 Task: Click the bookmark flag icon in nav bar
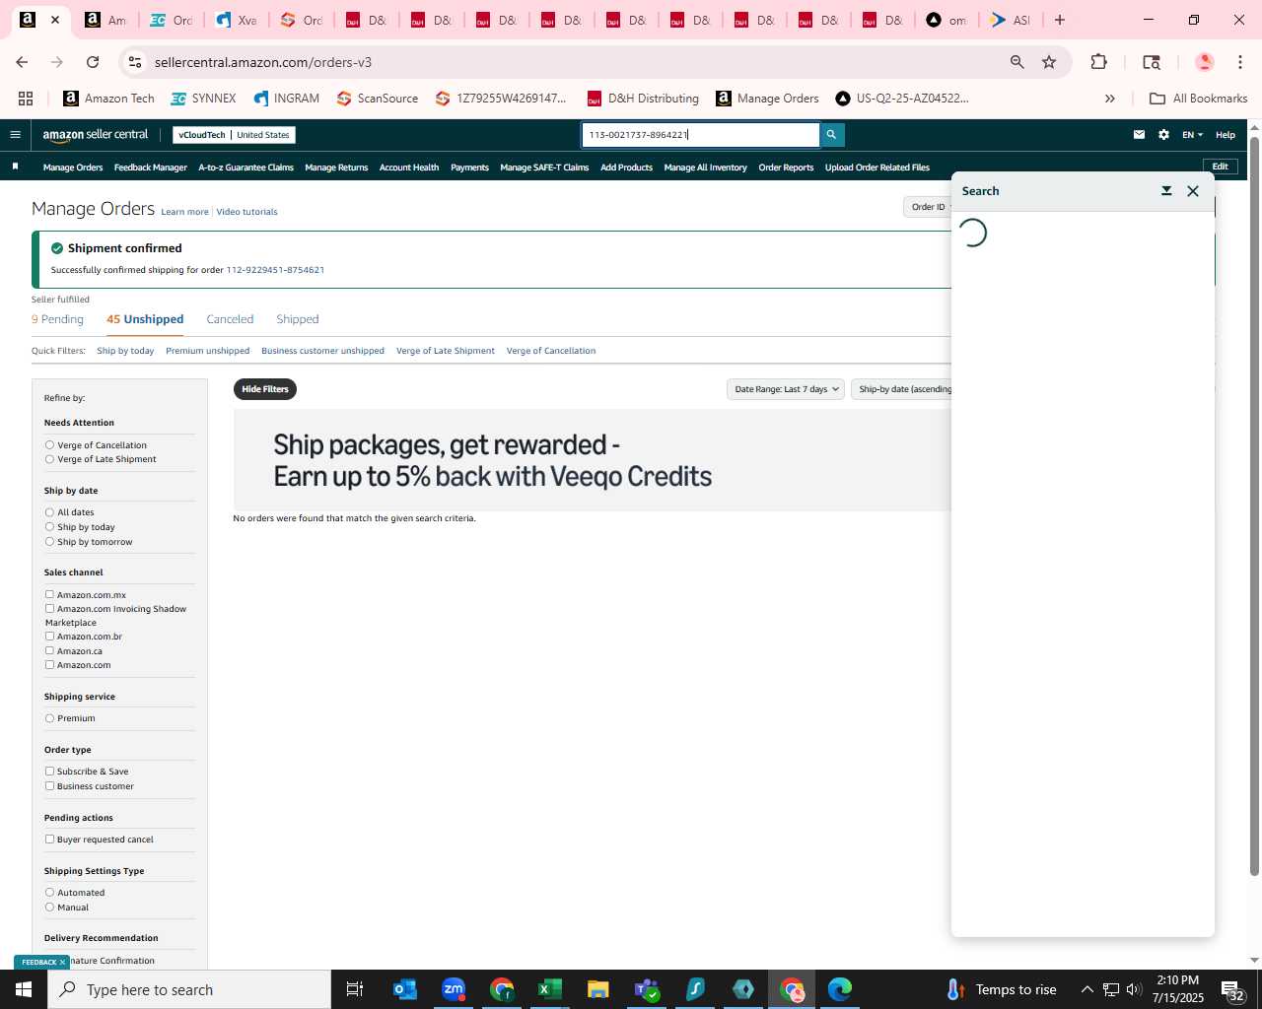[x=15, y=167]
